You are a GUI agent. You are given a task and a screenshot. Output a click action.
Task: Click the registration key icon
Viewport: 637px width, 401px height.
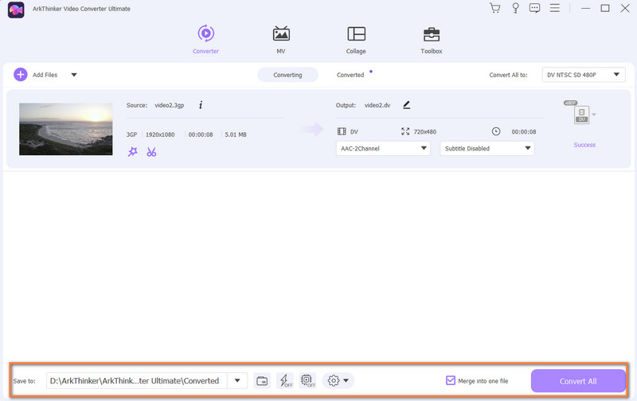515,8
